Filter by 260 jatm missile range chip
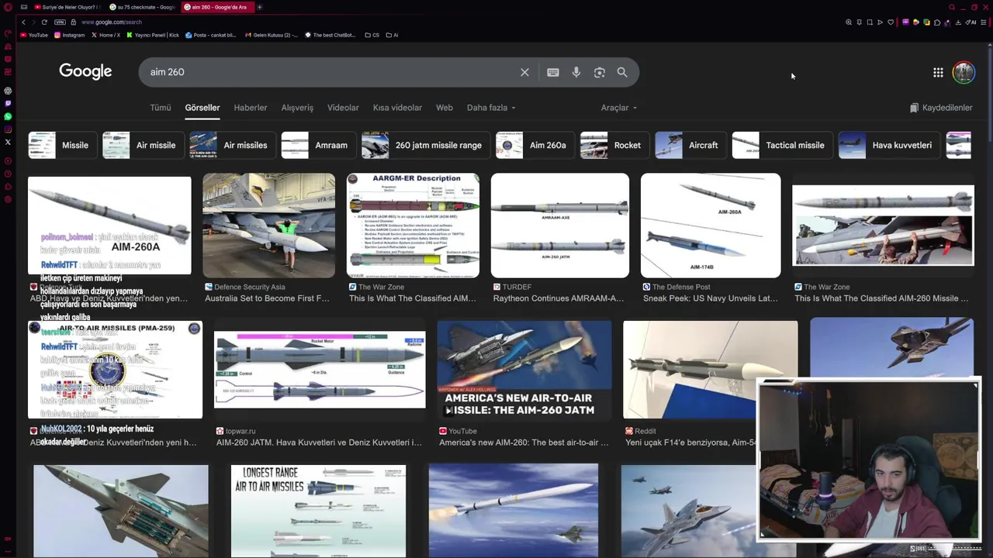This screenshot has width=993, height=558. [424, 145]
